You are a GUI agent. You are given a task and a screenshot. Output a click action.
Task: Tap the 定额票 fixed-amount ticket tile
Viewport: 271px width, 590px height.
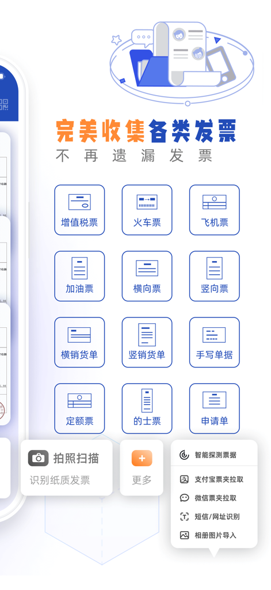pos(79,409)
